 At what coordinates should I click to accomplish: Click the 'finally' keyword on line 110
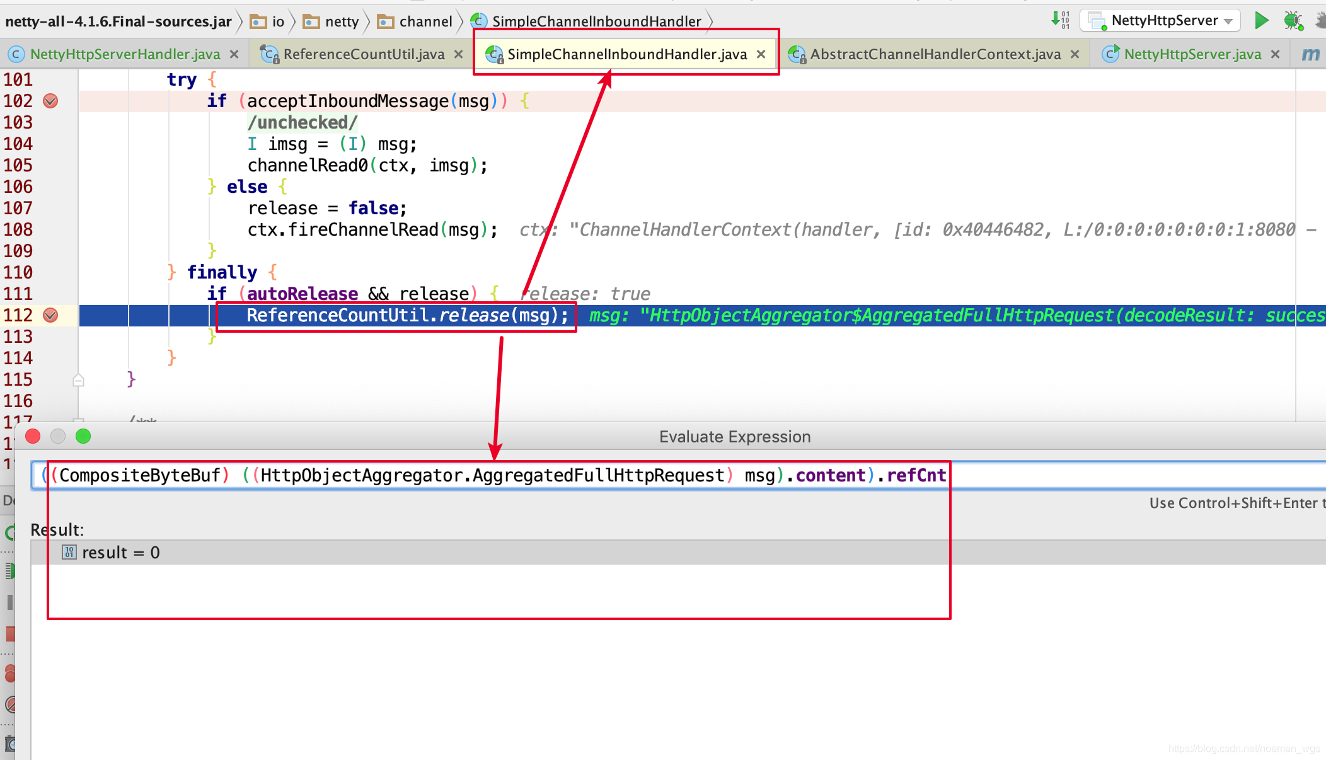tap(222, 272)
